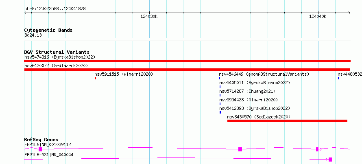Click the RefSeq Genes track title
This screenshot has width=362, height=164.
pos(41,140)
